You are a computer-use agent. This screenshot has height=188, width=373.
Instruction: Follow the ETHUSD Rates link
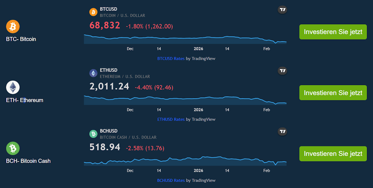(x=171, y=119)
